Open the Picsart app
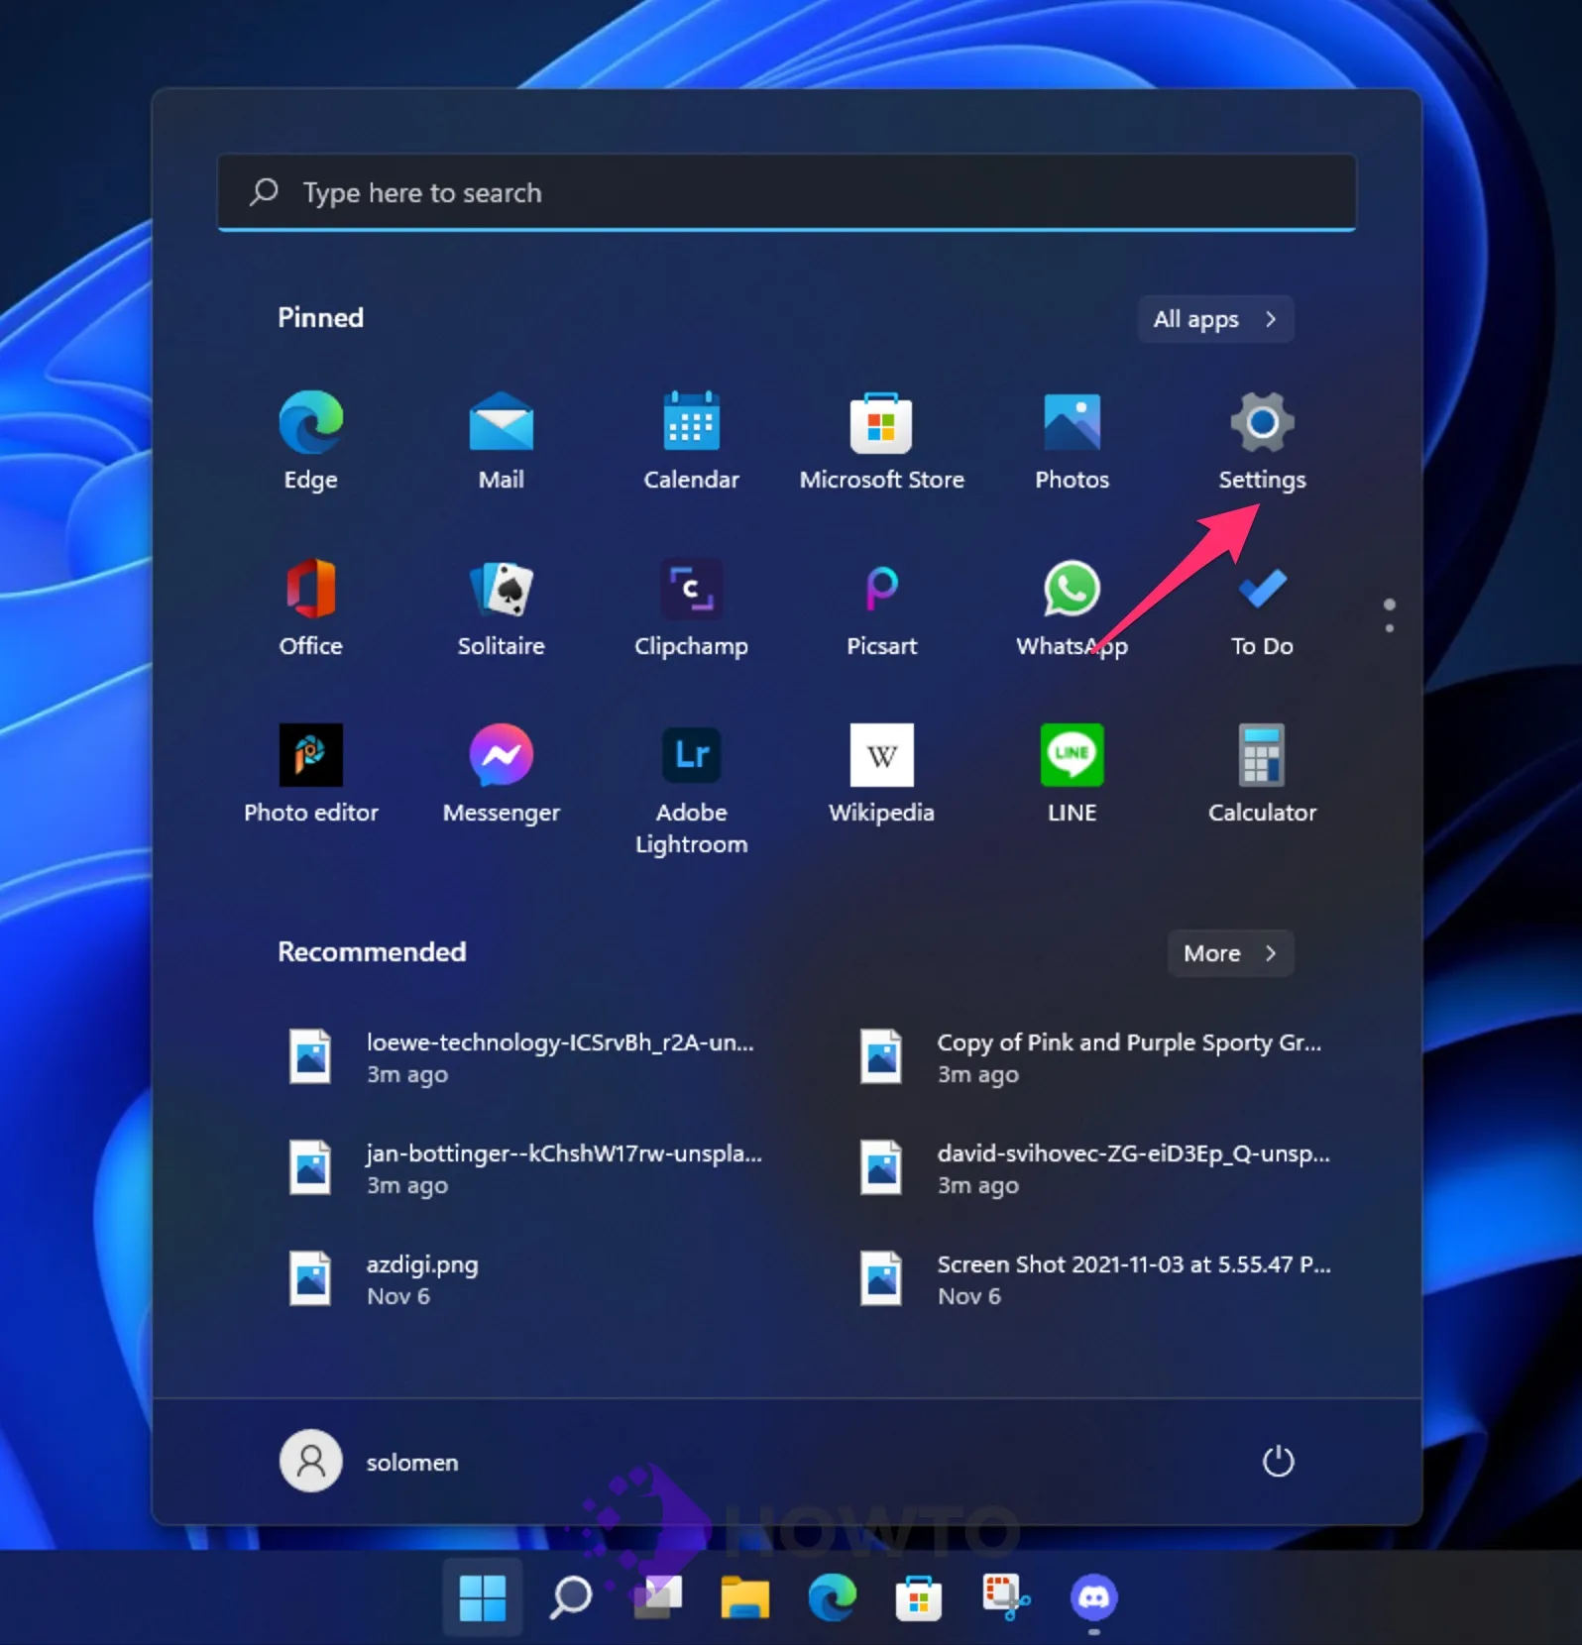This screenshot has height=1645, width=1582. [882, 608]
